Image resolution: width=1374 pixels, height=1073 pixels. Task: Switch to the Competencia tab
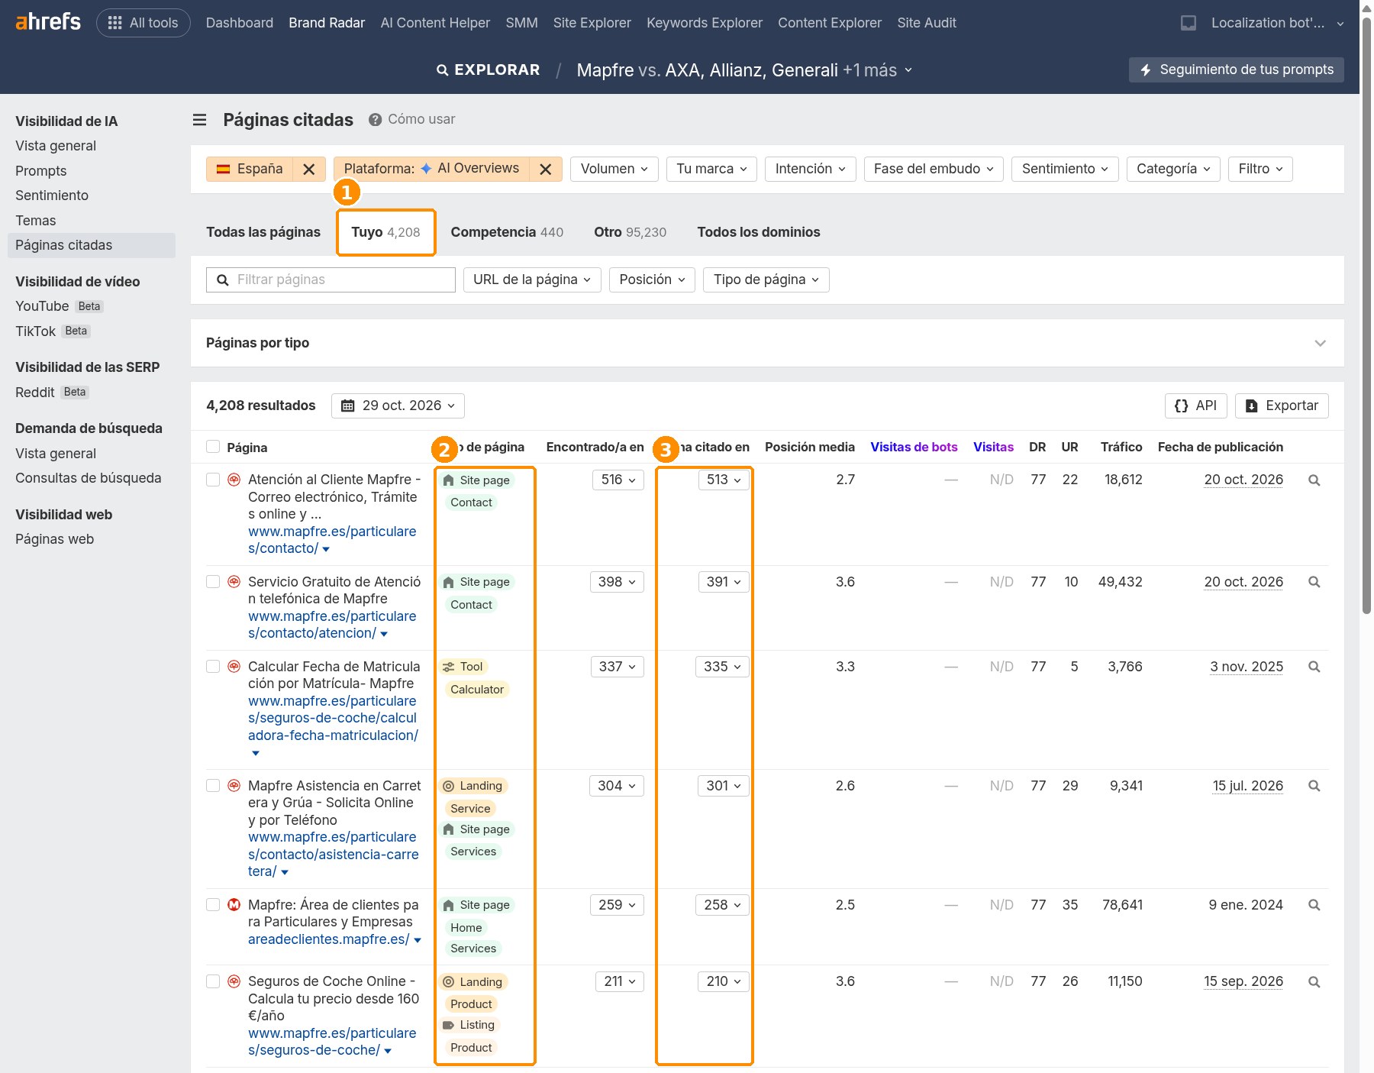[507, 232]
